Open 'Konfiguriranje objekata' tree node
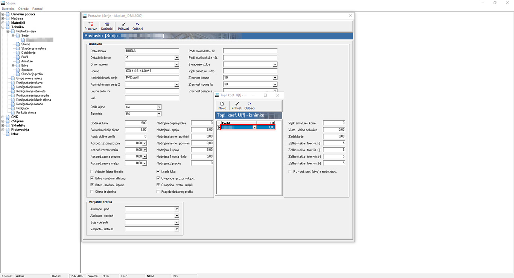This screenshot has width=514, height=278. click(31, 91)
